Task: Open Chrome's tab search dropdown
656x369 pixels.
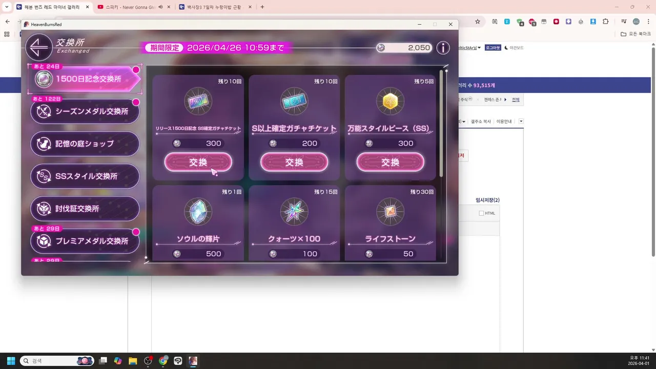Action: (6, 7)
